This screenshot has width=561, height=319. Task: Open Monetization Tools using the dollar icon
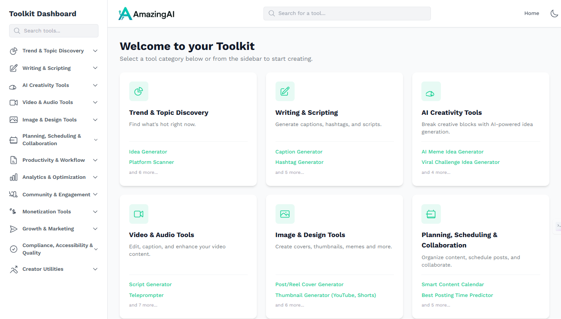(14, 211)
